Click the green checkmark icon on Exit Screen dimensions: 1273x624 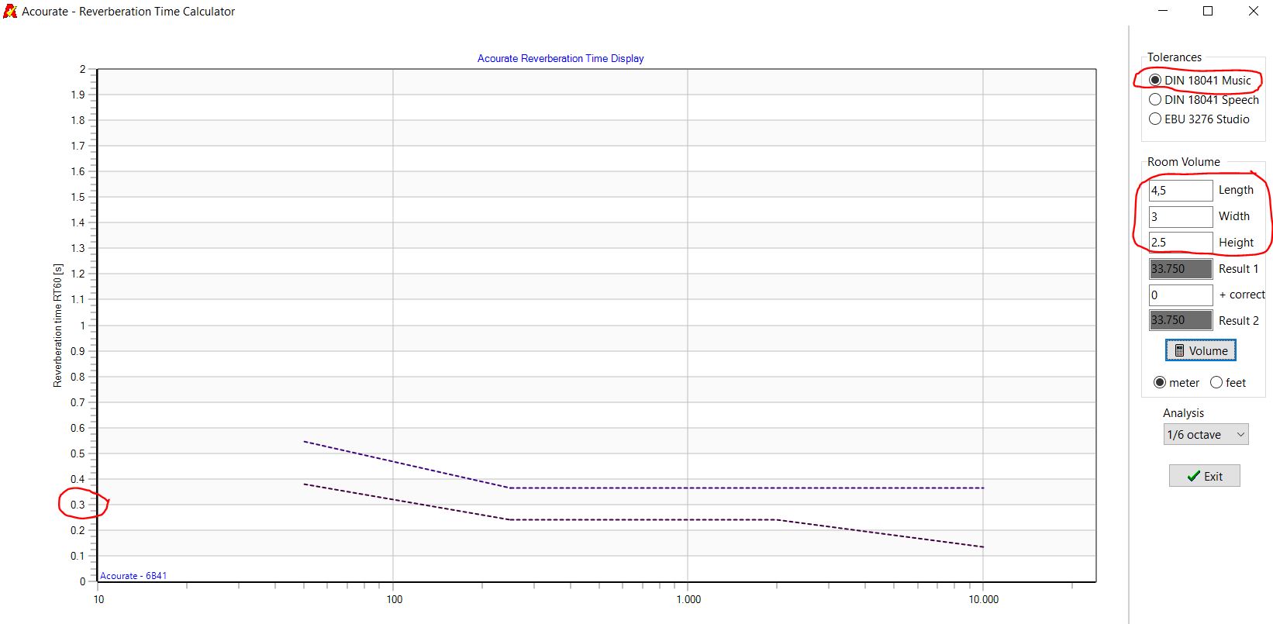1193,476
